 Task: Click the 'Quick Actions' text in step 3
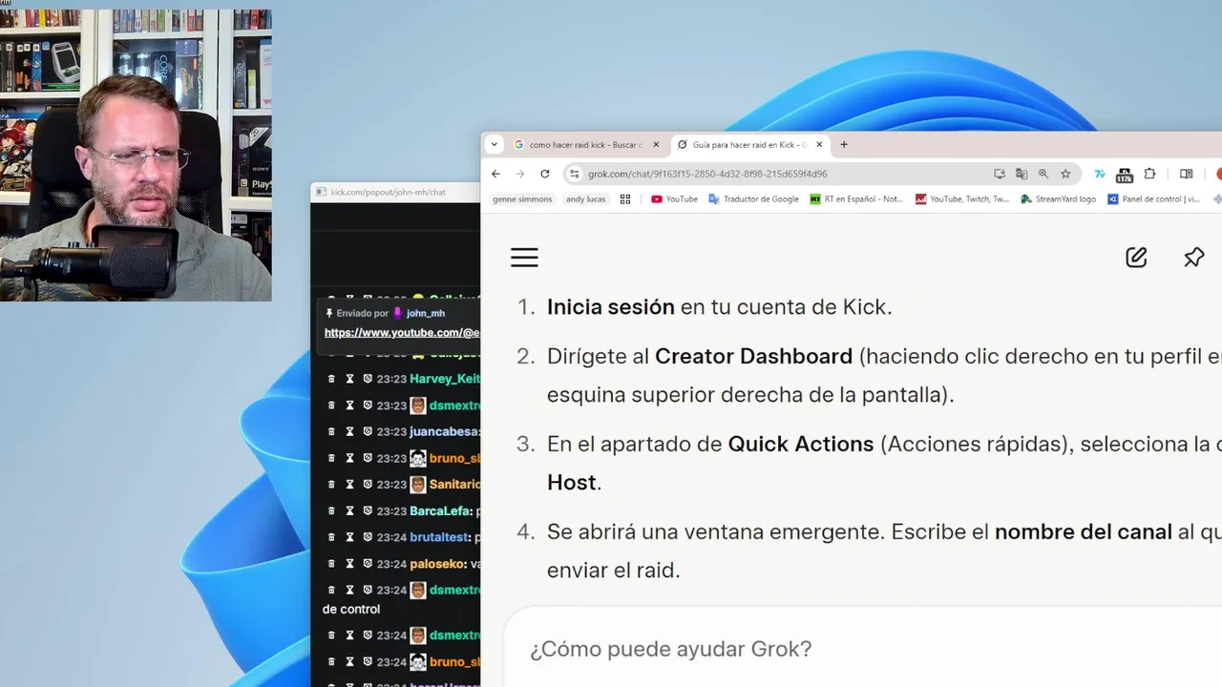[x=801, y=444]
